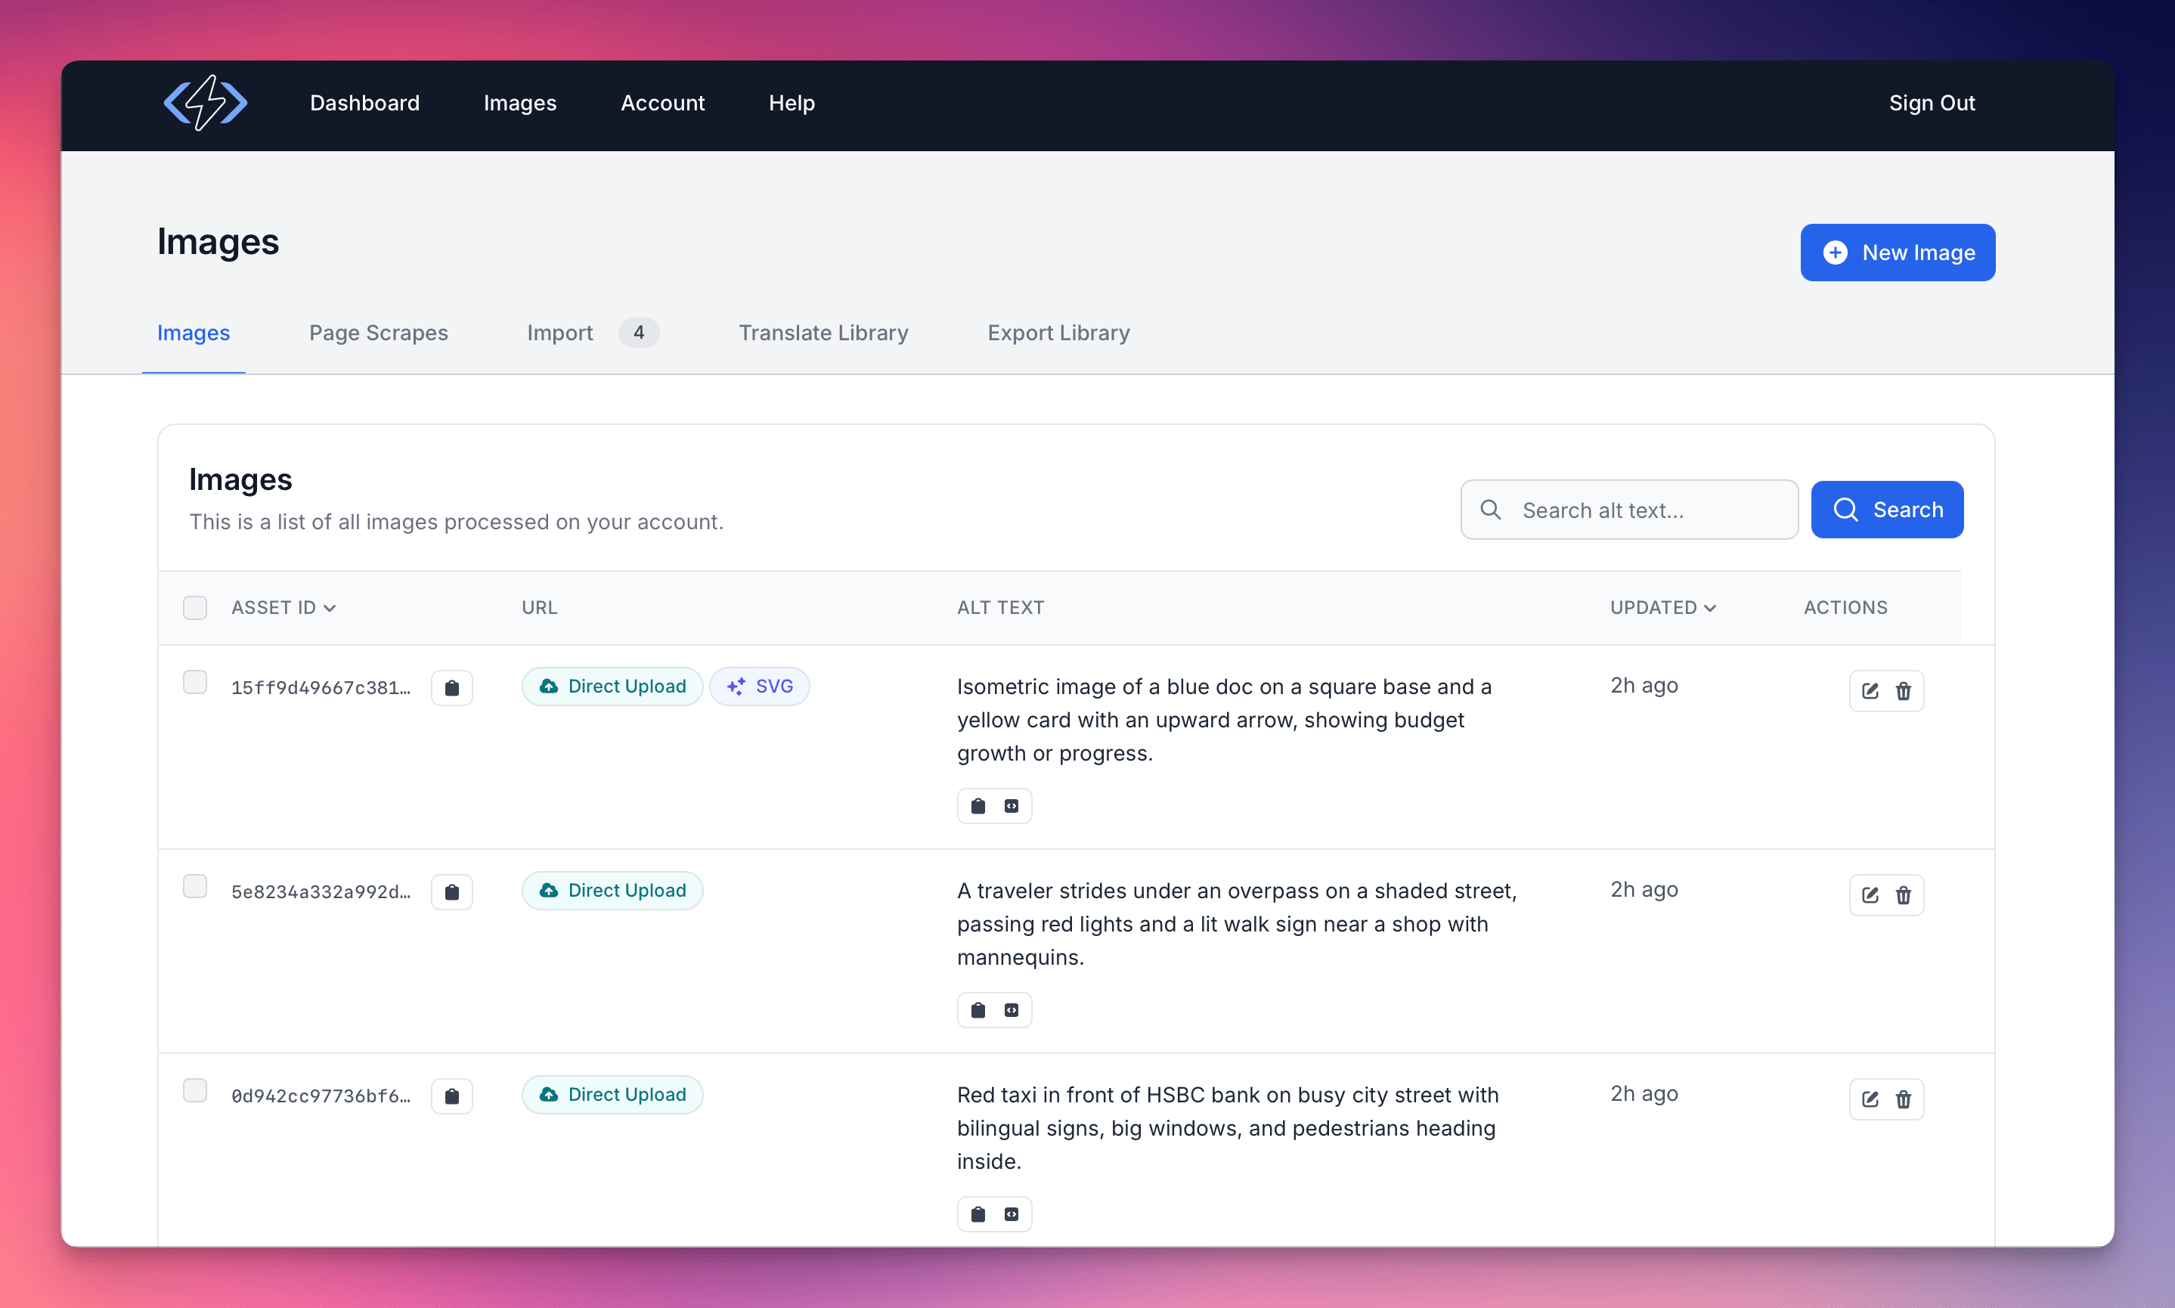Copy HTML code for red taxi alt text
Screen dimensions: 2175x1308
(1011, 1214)
